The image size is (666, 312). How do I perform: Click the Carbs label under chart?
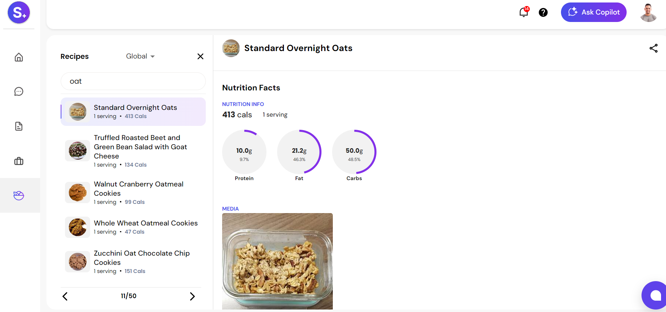click(354, 178)
